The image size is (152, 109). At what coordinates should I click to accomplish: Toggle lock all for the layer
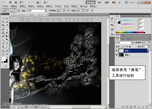pos(130,47)
